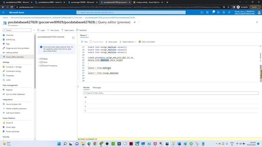Open Connection strings settings
The image size is (262, 147).
14,71
